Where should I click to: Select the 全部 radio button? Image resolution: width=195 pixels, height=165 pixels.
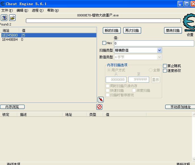click(x=151, y=70)
